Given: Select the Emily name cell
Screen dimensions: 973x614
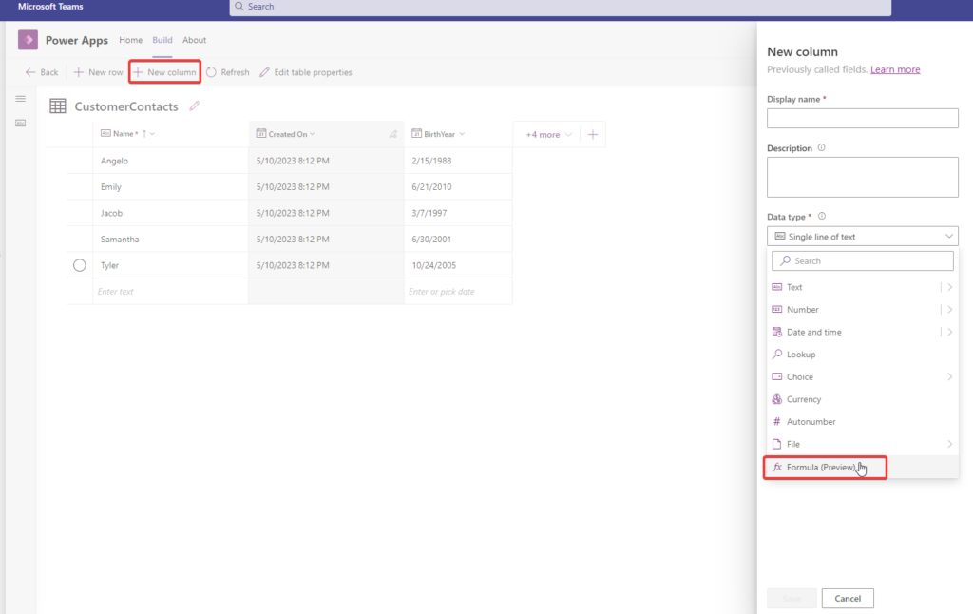Looking at the screenshot, I should tap(171, 187).
